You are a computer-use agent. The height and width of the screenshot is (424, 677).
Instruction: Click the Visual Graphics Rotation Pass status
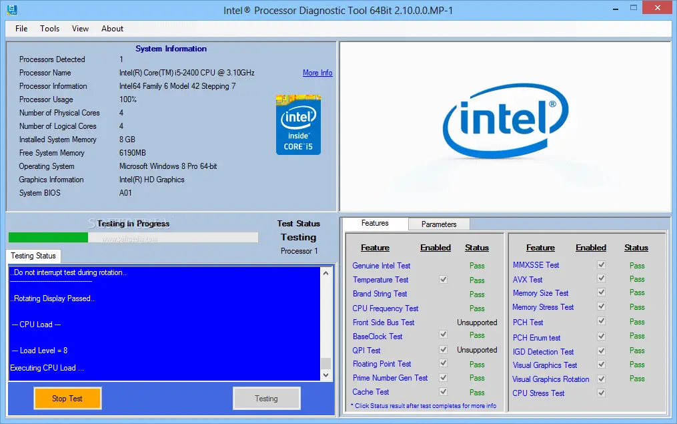pyautogui.click(x=637, y=379)
